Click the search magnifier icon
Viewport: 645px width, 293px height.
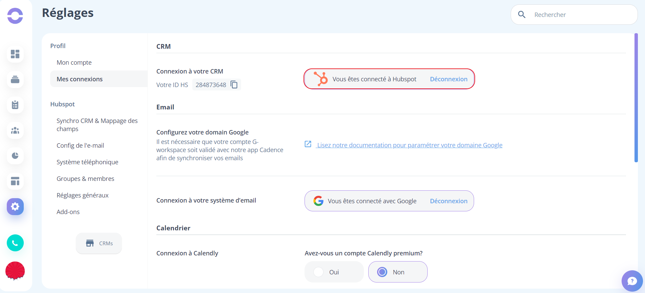522,15
